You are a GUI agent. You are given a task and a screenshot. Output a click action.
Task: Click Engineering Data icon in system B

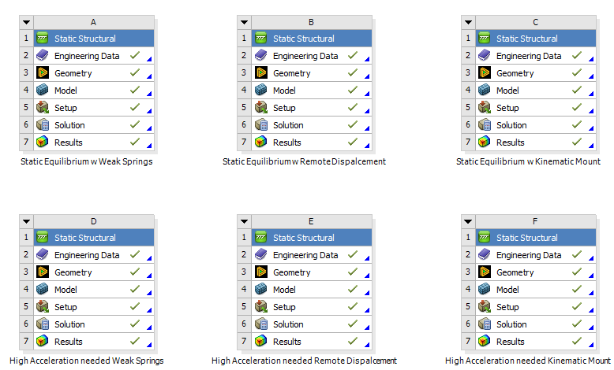coord(260,55)
